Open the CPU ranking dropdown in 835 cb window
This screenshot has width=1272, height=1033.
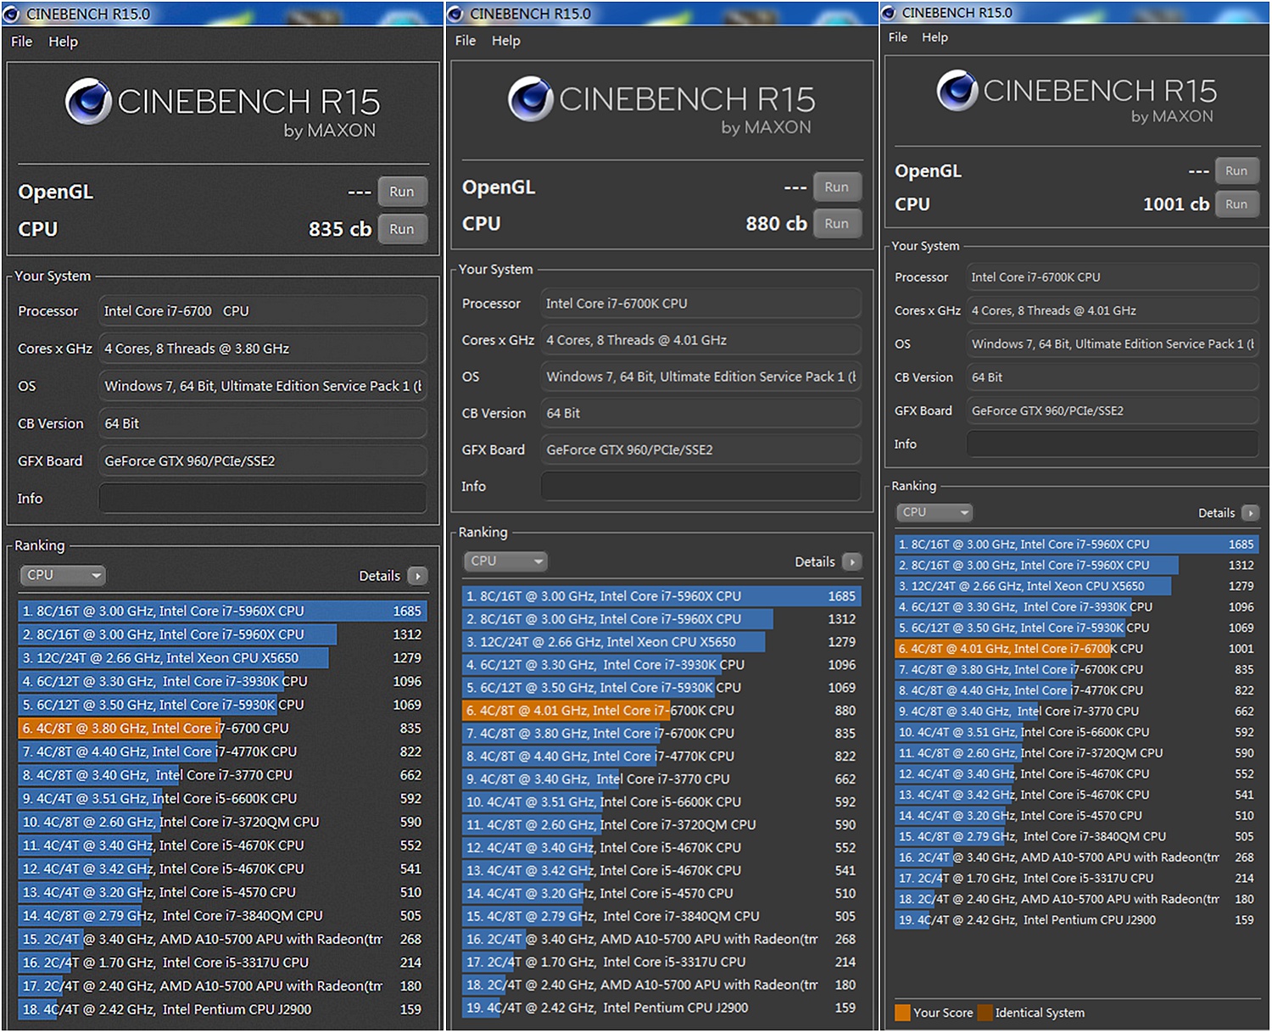tap(63, 575)
